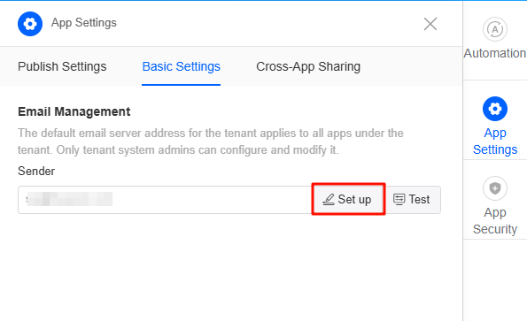
Task: Switch to the Publish Settings tab
Action: [x=62, y=66]
